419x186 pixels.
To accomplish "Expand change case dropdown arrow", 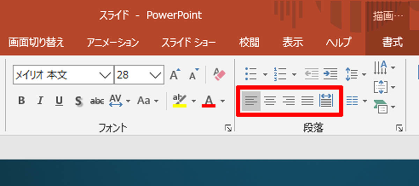I will [156, 101].
